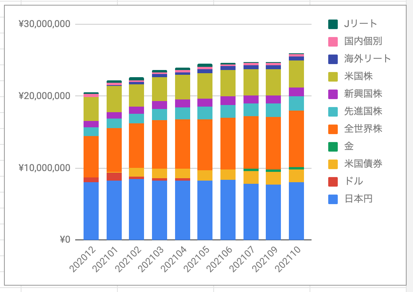Screen dimensions: 413x292
Task: Select the orange 全世界株 segment of the 202106 bar
Action: pos(228,144)
